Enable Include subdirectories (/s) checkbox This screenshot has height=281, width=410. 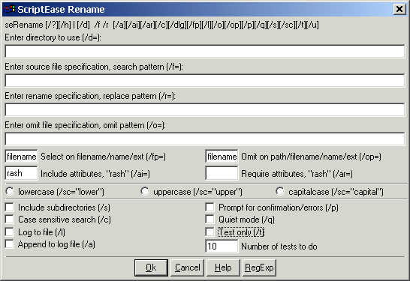point(10,208)
